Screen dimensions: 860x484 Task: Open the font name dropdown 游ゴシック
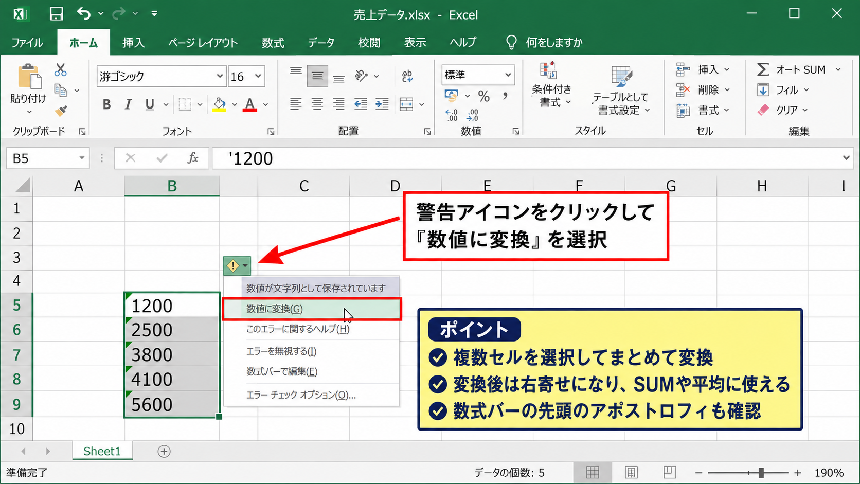click(x=220, y=76)
